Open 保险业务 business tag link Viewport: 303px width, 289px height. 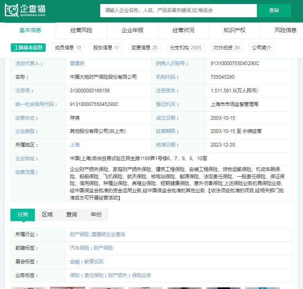[x=141, y=275]
